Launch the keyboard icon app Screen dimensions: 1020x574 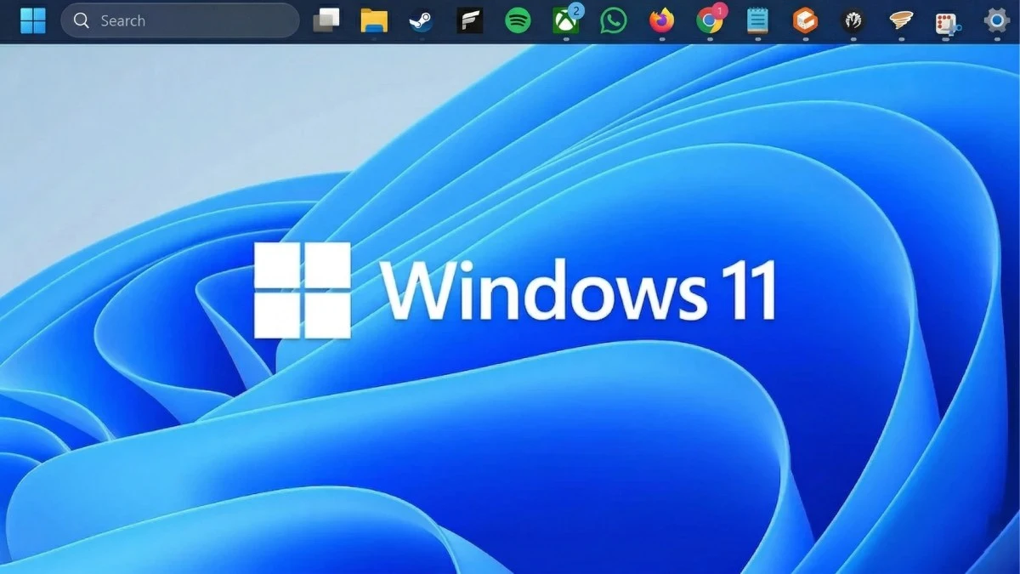coord(946,22)
